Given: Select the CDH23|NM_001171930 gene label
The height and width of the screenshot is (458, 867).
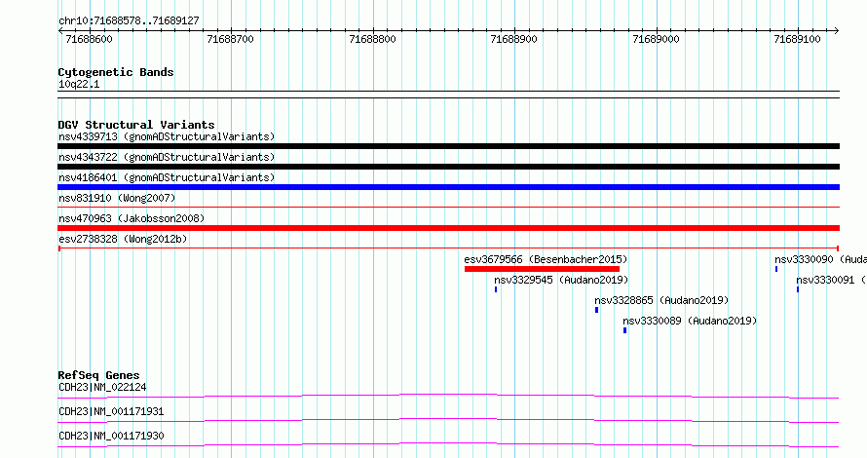Looking at the screenshot, I should [111, 436].
